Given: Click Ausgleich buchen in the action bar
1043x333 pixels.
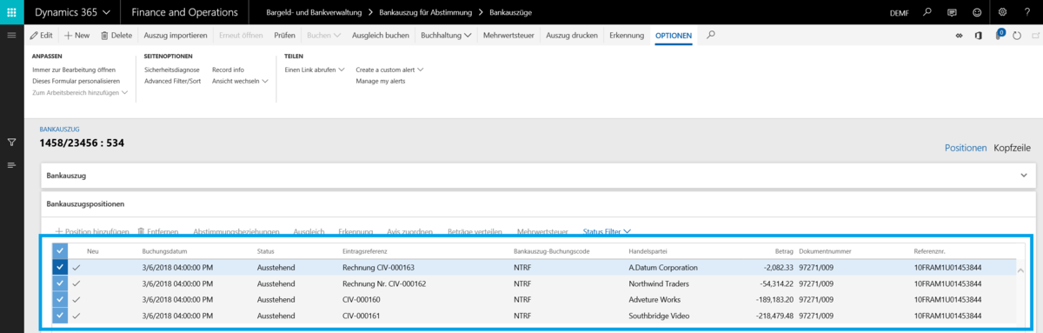Looking at the screenshot, I should [x=381, y=35].
